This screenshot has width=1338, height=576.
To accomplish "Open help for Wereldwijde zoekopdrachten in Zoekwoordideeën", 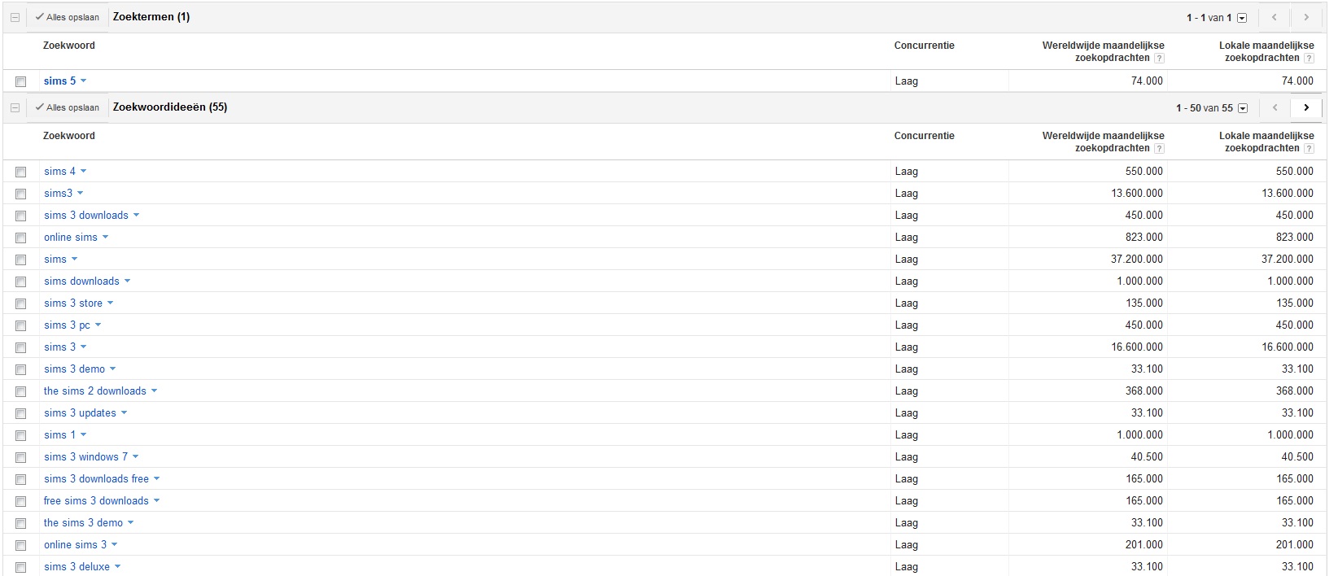I will coord(1160,149).
